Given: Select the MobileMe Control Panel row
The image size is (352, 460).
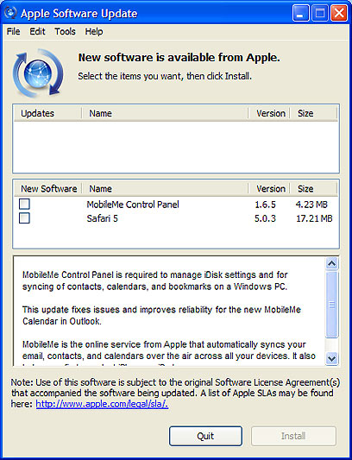Looking at the screenshot, I should pos(176,205).
